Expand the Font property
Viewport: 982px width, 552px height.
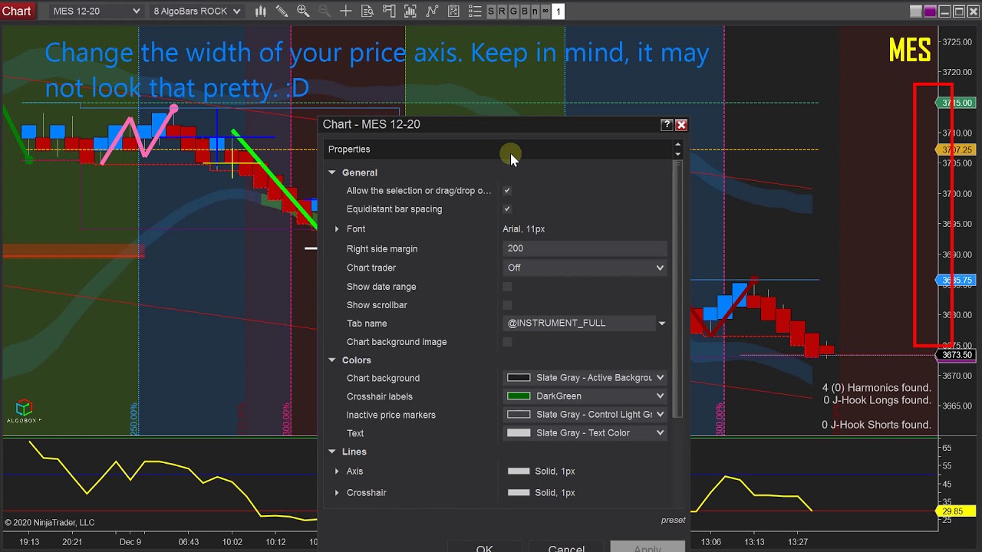[x=337, y=229]
